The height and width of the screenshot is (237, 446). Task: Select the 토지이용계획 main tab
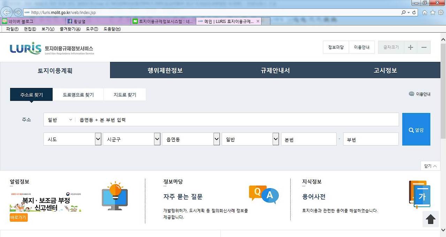[x=55, y=70]
